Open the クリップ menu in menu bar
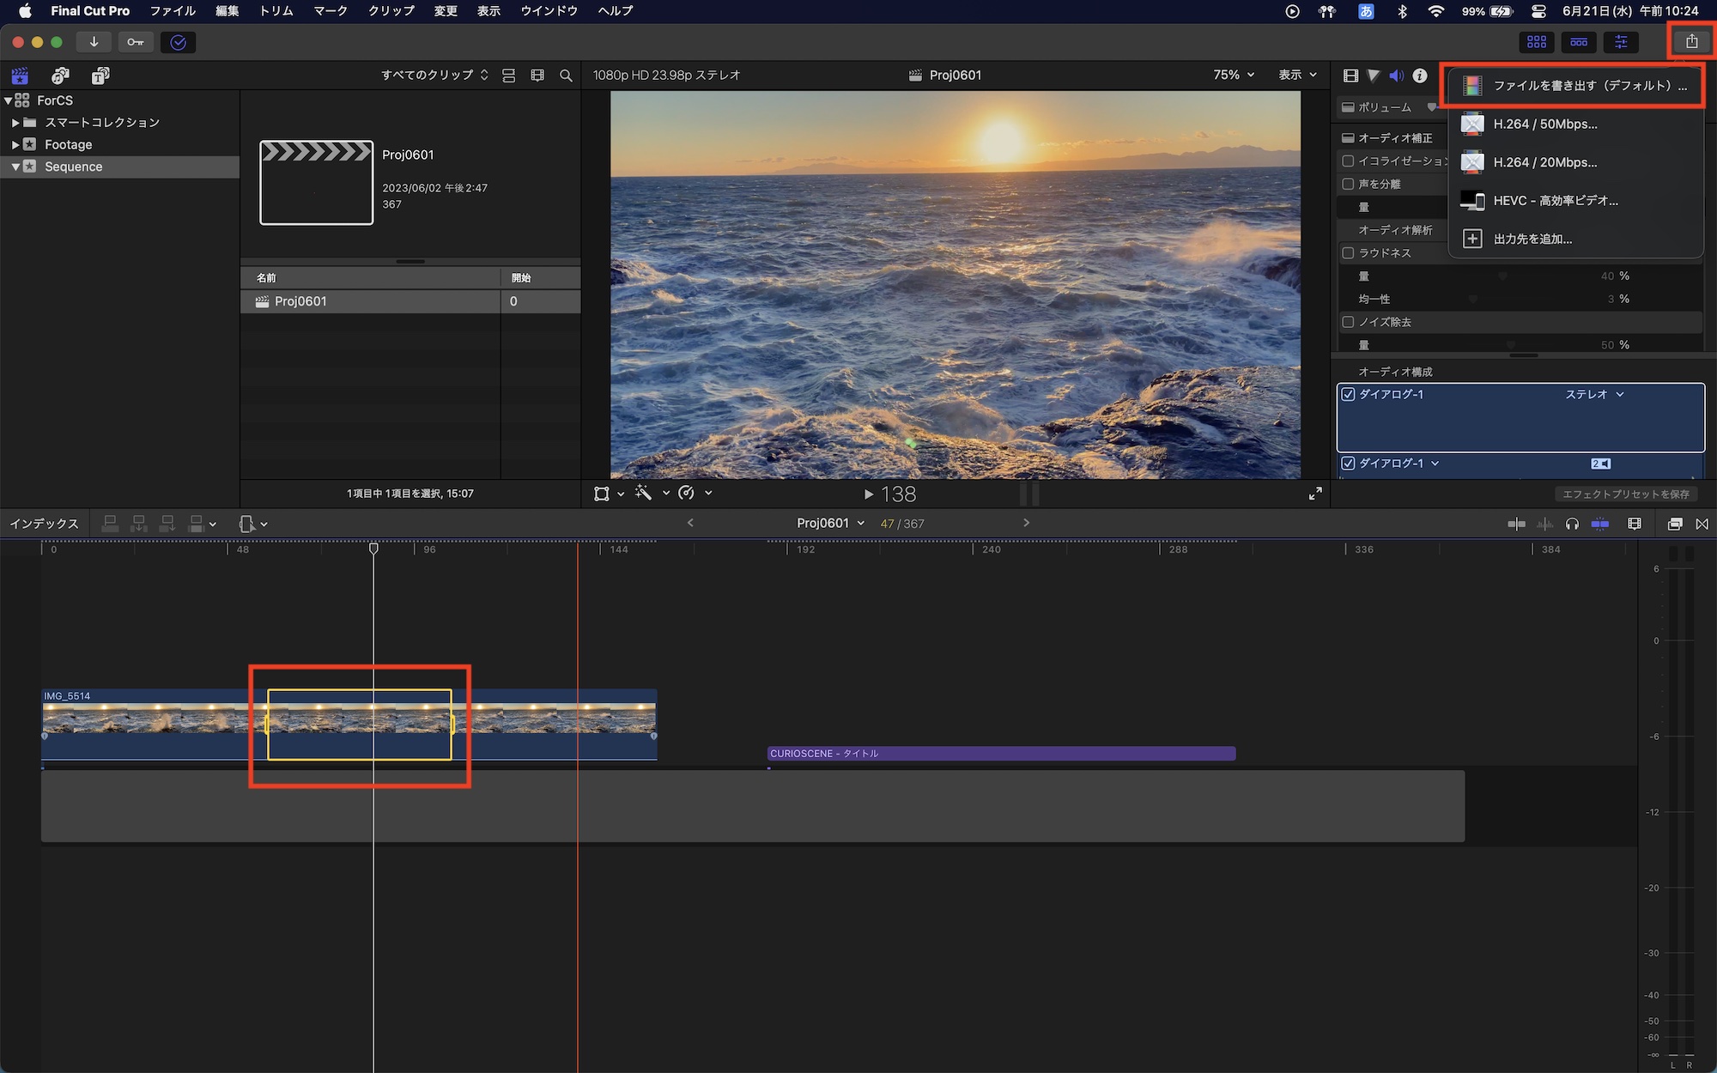The width and height of the screenshot is (1717, 1073). [391, 11]
